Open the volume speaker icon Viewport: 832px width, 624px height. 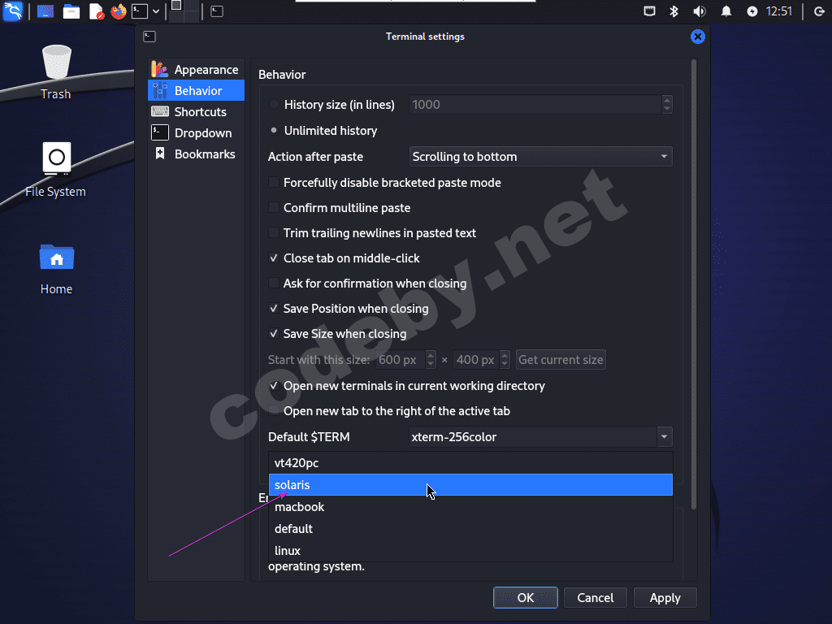point(700,11)
